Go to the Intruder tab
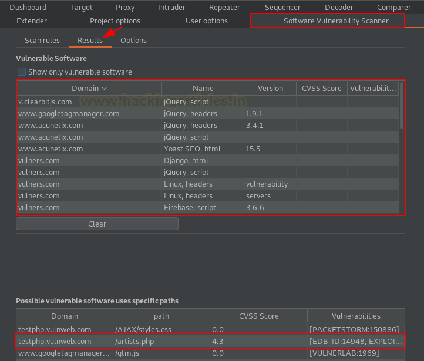This screenshot has width=424, height=361. click(171, 7)
